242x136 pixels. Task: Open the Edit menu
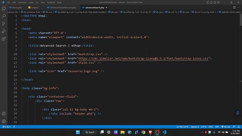[14, 3]
